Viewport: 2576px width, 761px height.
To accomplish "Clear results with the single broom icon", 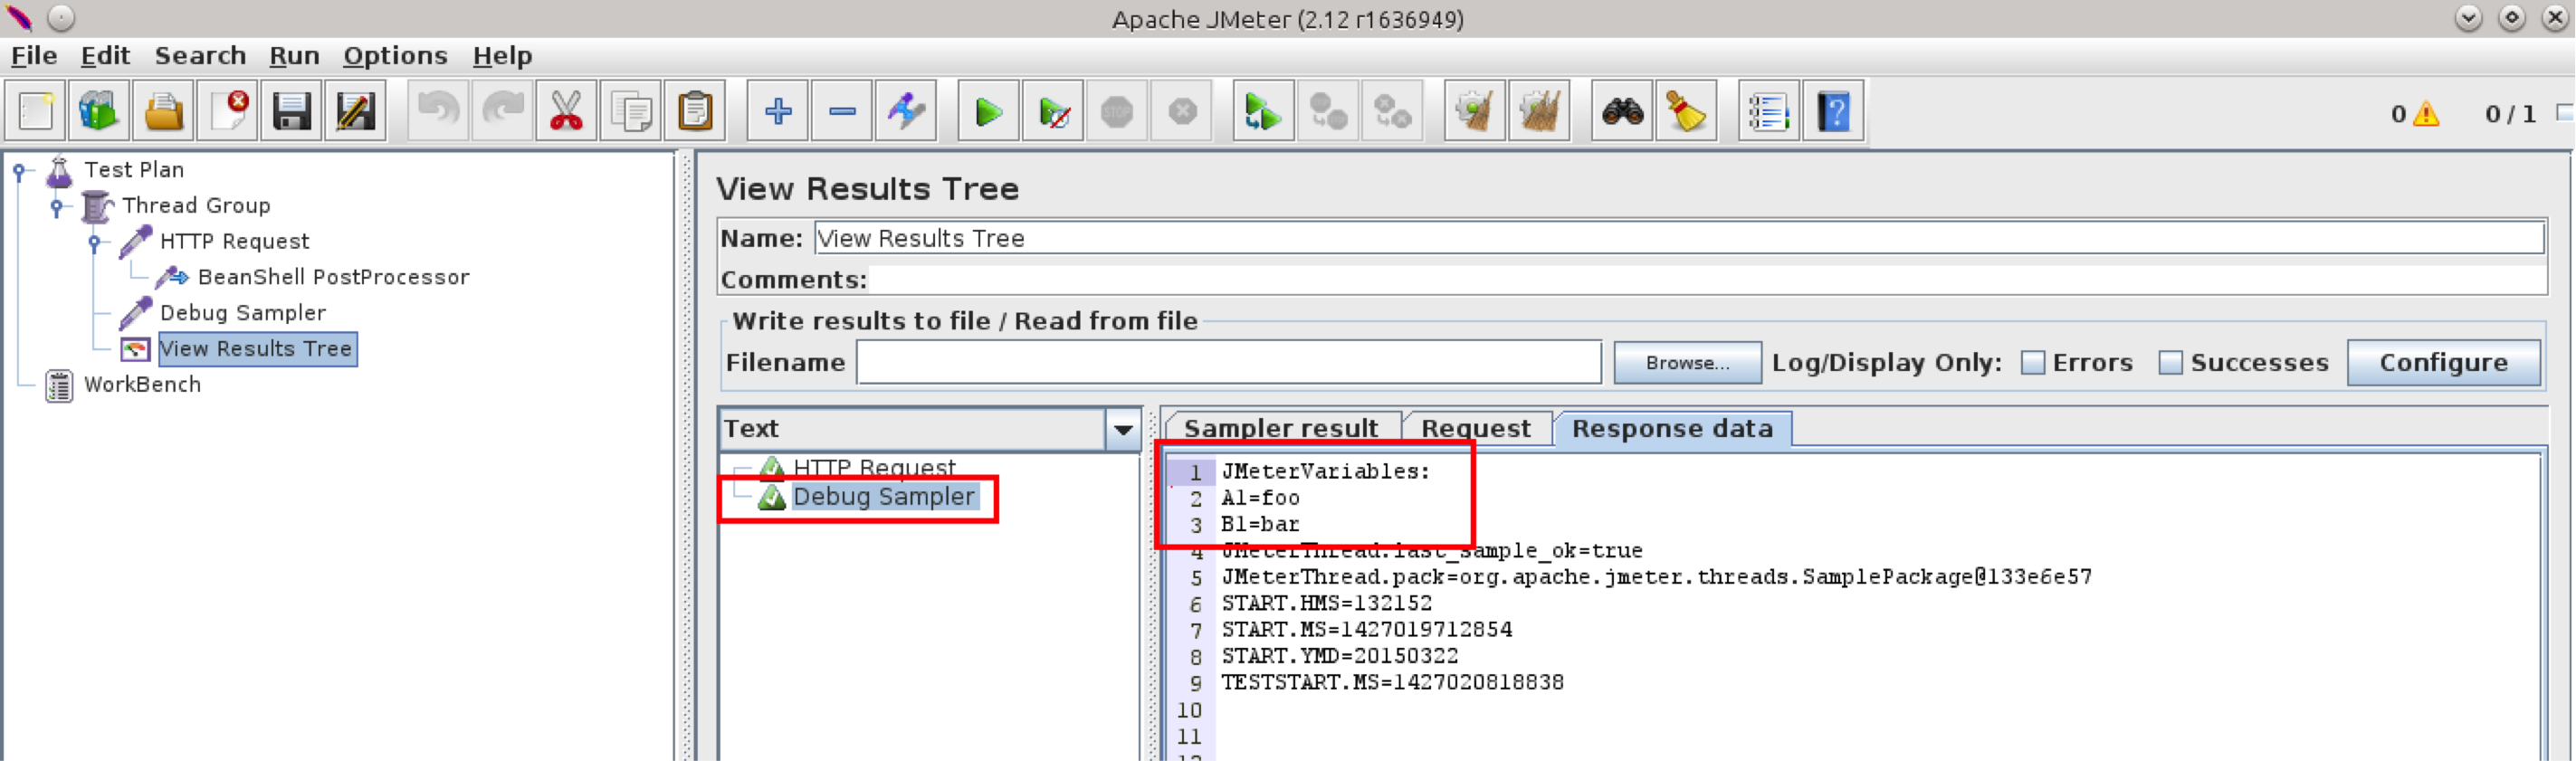I will click(x=1475, y=111).
